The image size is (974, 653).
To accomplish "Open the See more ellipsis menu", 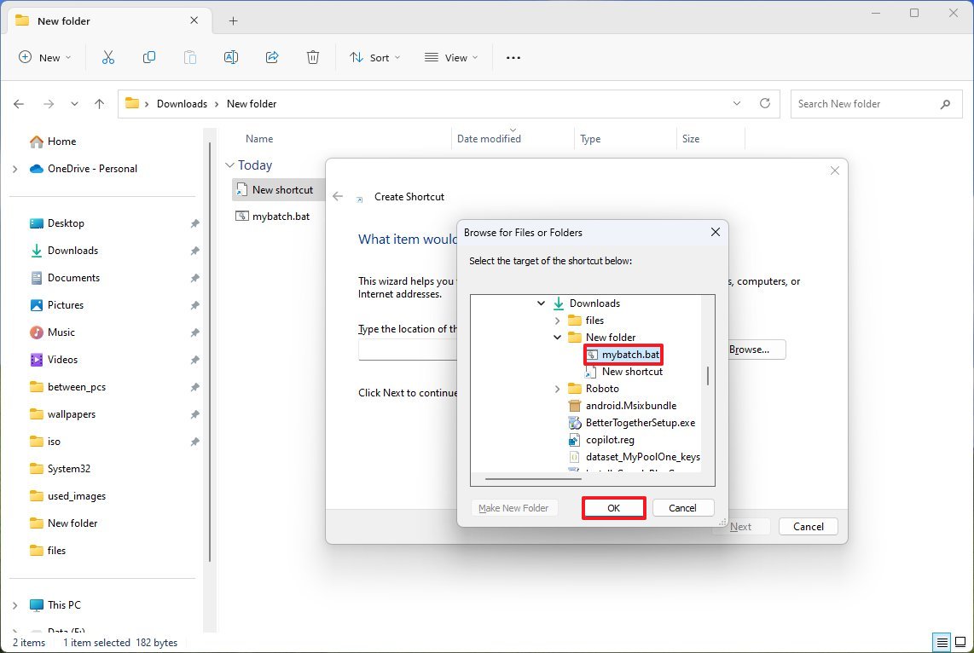I will (x=513, y=57).
